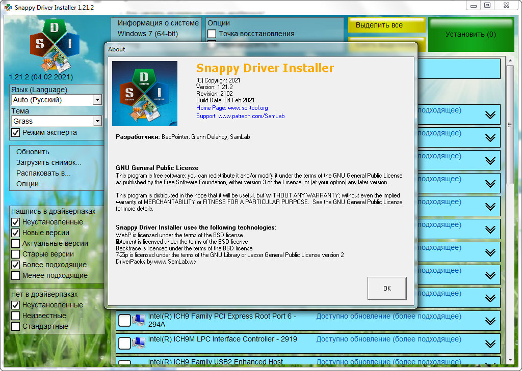Open Загрузить снимок... menu item
The height and width of the screenshot is (371, 522).
pos(48,162)
